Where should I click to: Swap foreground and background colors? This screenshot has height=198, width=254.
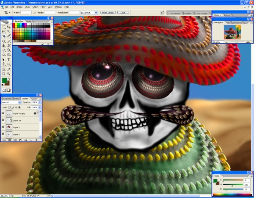tap(9, 79)
